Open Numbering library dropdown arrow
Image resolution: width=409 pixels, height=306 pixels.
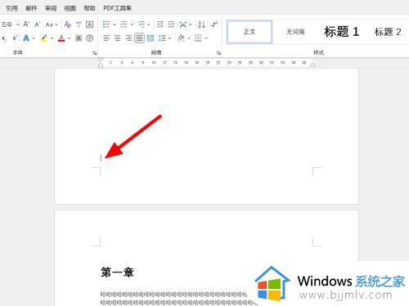click(132, 24)
